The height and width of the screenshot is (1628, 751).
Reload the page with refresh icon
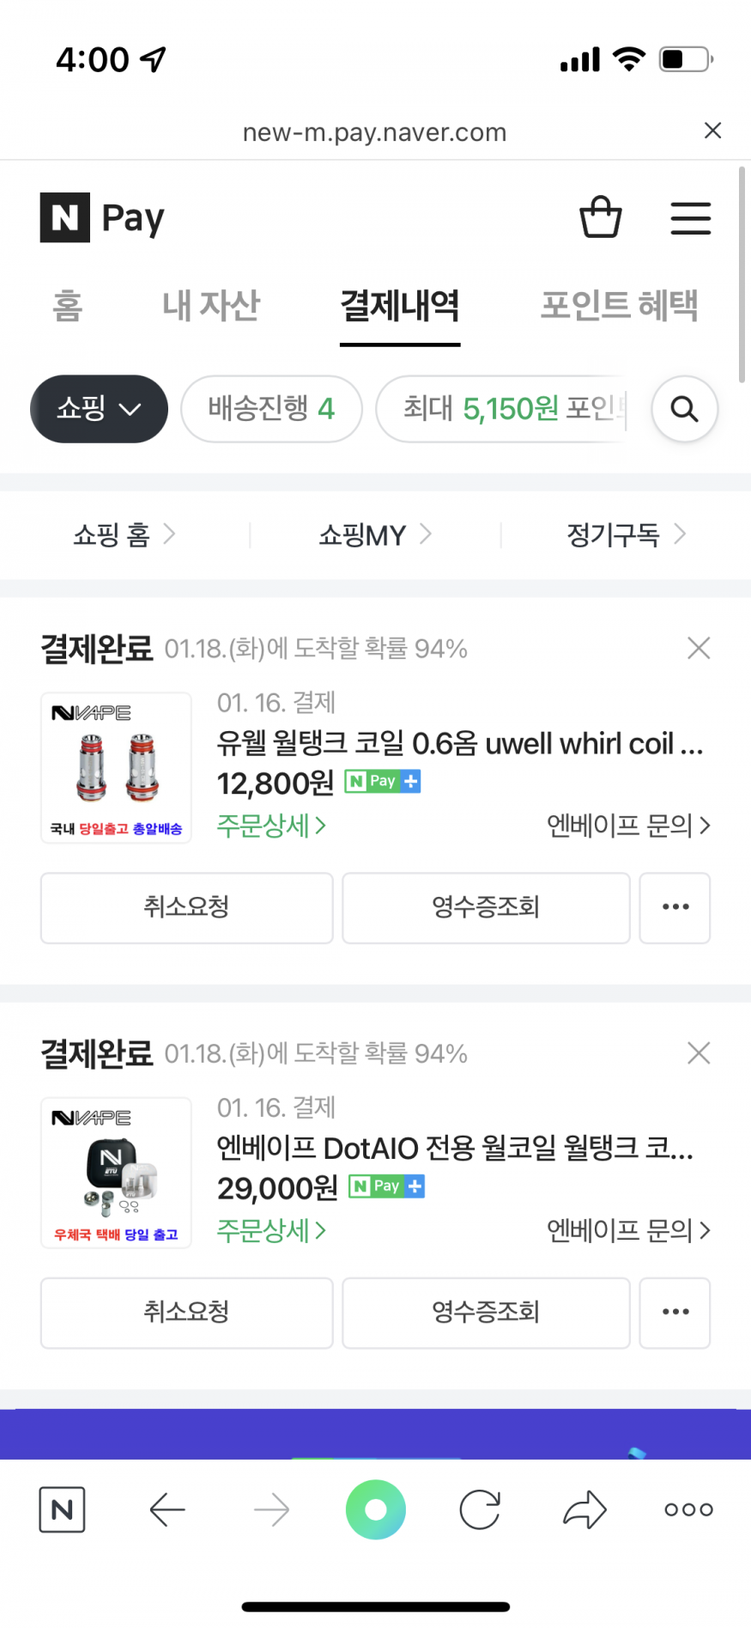pos(480,1509)
